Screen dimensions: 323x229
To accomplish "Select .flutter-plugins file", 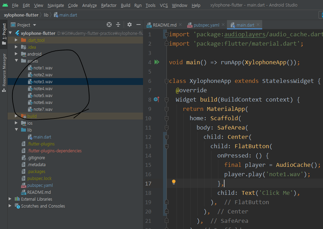I will [x=41, y=144].
